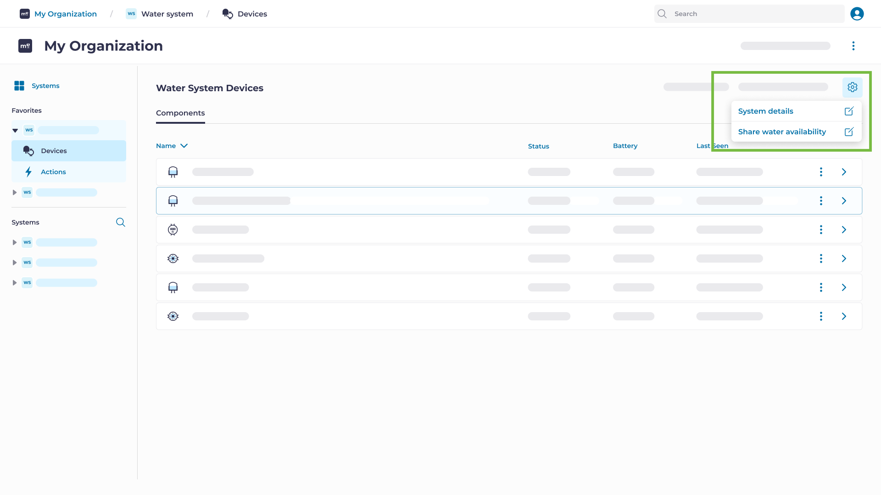Click Water system breadcrumb link
Image resolution: width=881 pixels, height=495 pixels.
(167, 14)
